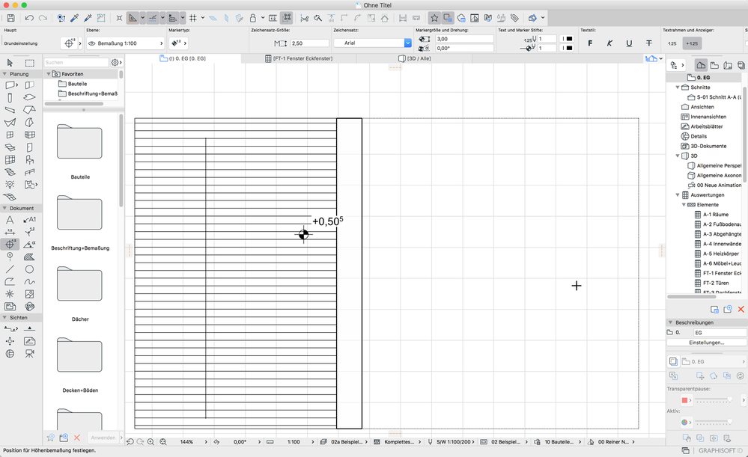This screenshot has height=457, width=748.
Task: Click the Suchen search field
Action: pos(76,62)
